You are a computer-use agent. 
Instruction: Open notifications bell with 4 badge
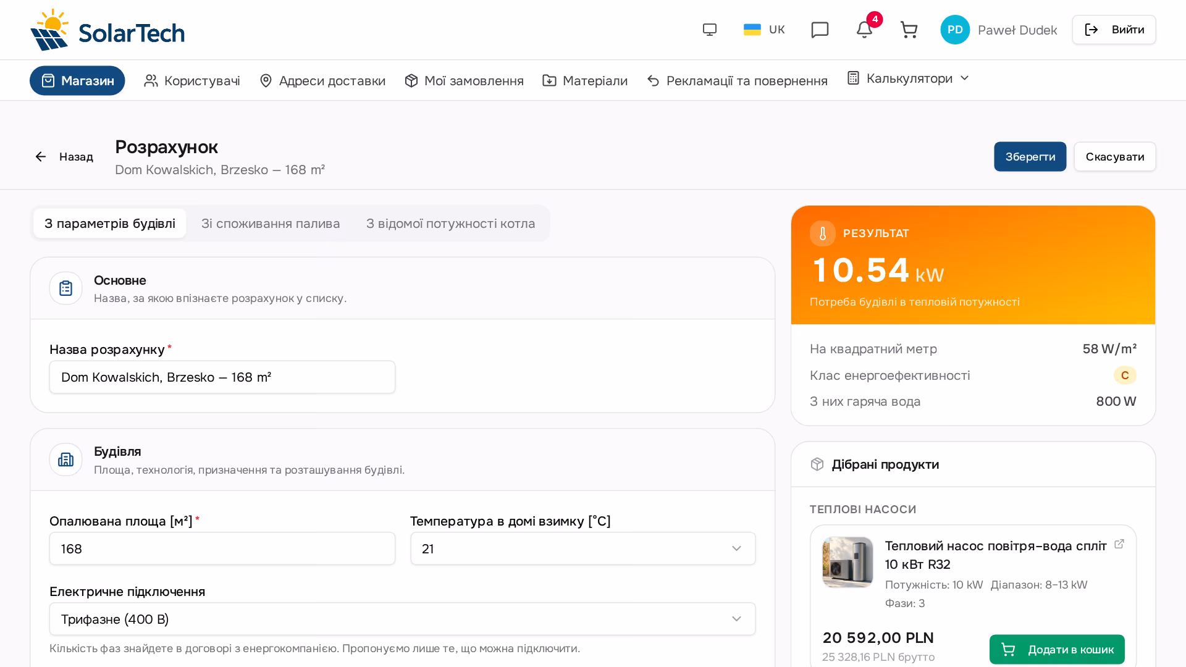pos(864,30)
